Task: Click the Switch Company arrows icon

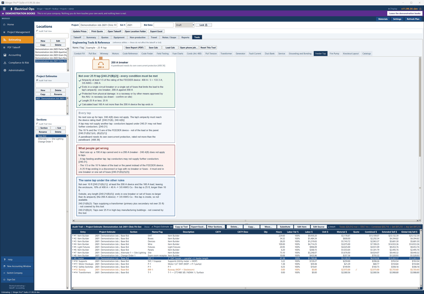Action: coord(4,273)
